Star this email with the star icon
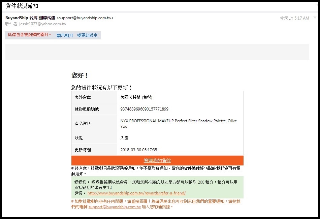320x219 pixels. point(315,17)
